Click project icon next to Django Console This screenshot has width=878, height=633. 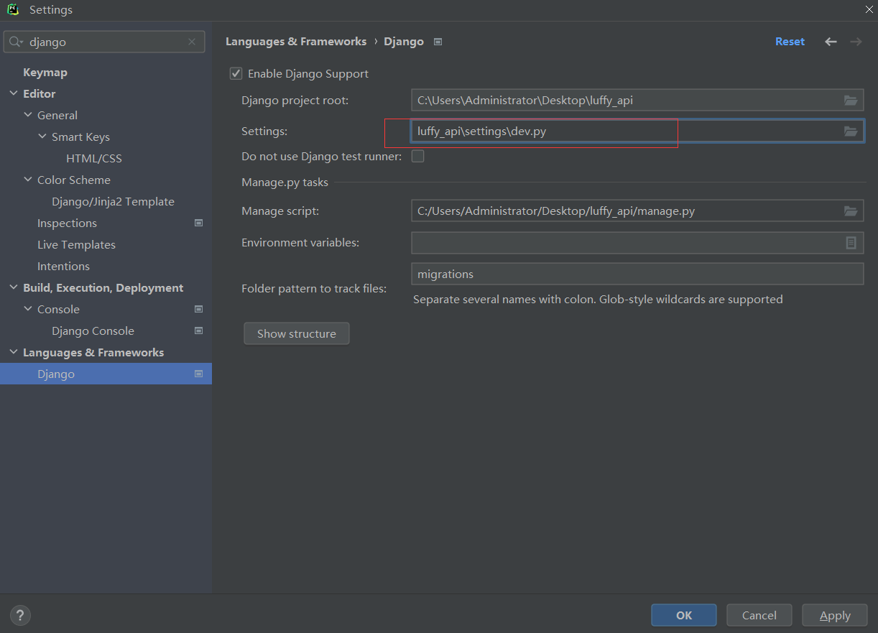(x=199, y=331)
